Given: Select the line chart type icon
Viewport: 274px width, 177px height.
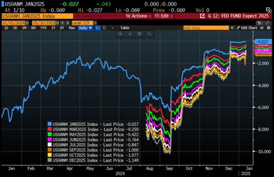Looking at the screenshot, I should (x=98, y=28).
